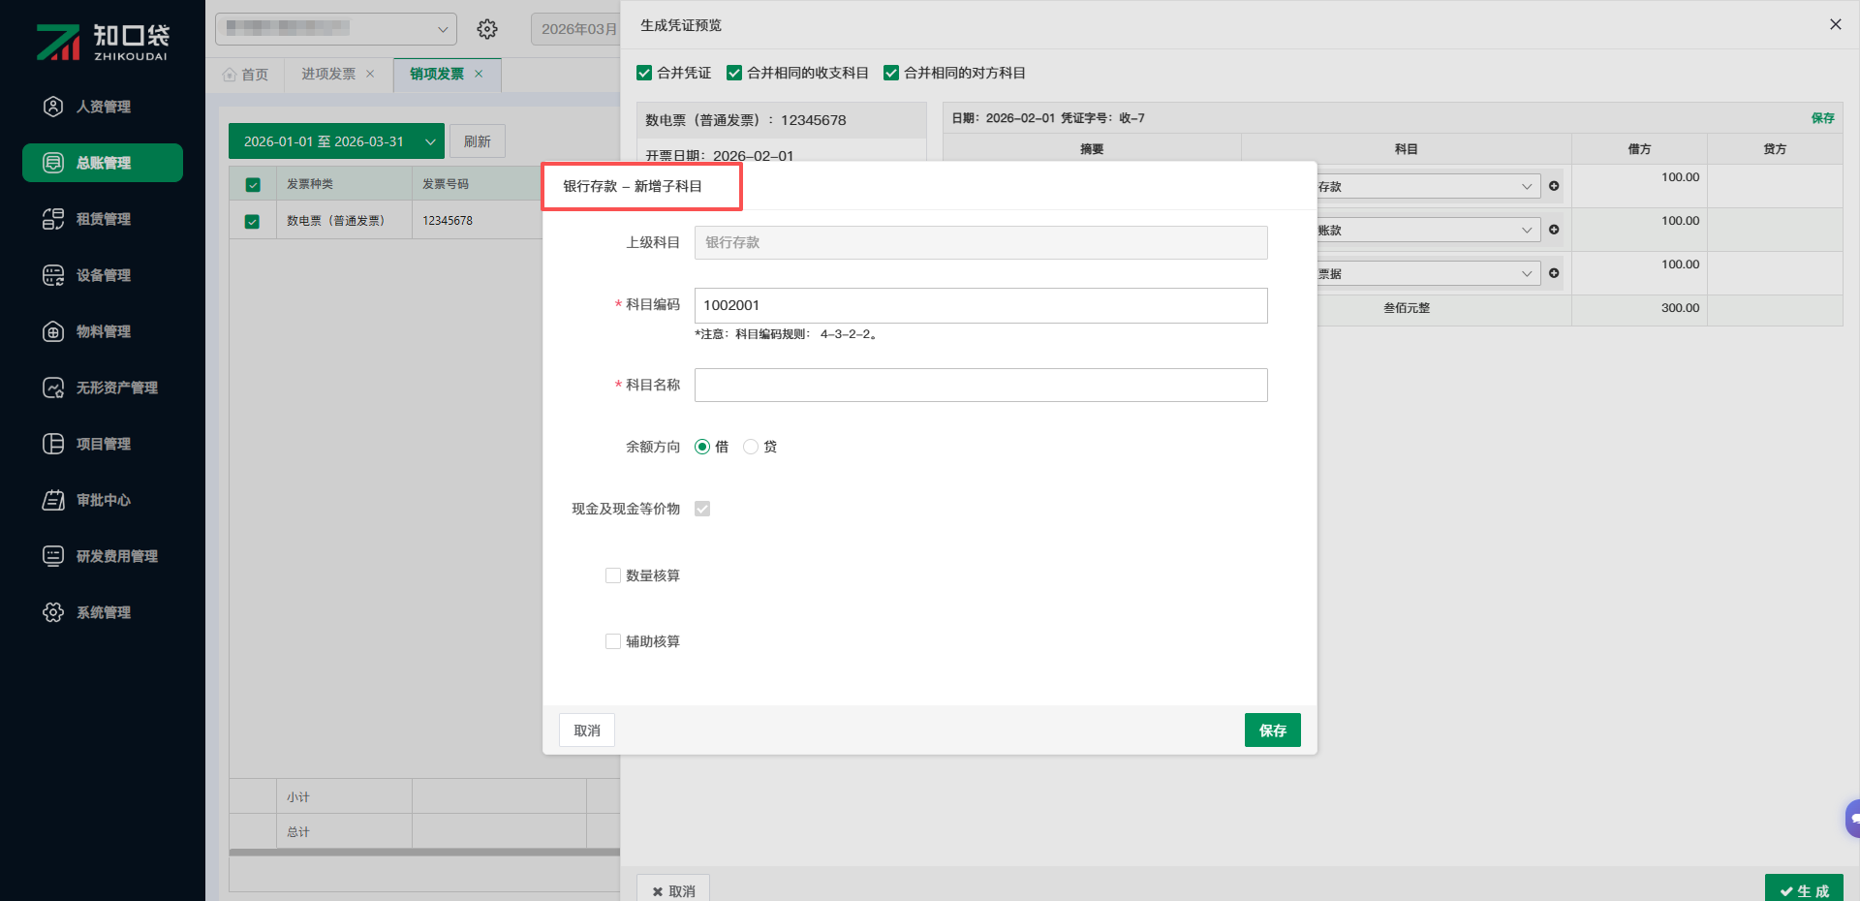Screen dimensions: 1860x901
Task: Click 取消 in the 新增子科目 dialog
Action: click(x=587, y=730)
